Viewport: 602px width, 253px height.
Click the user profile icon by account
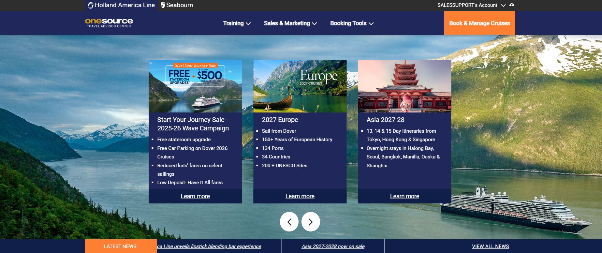click(x=512, y=5)
